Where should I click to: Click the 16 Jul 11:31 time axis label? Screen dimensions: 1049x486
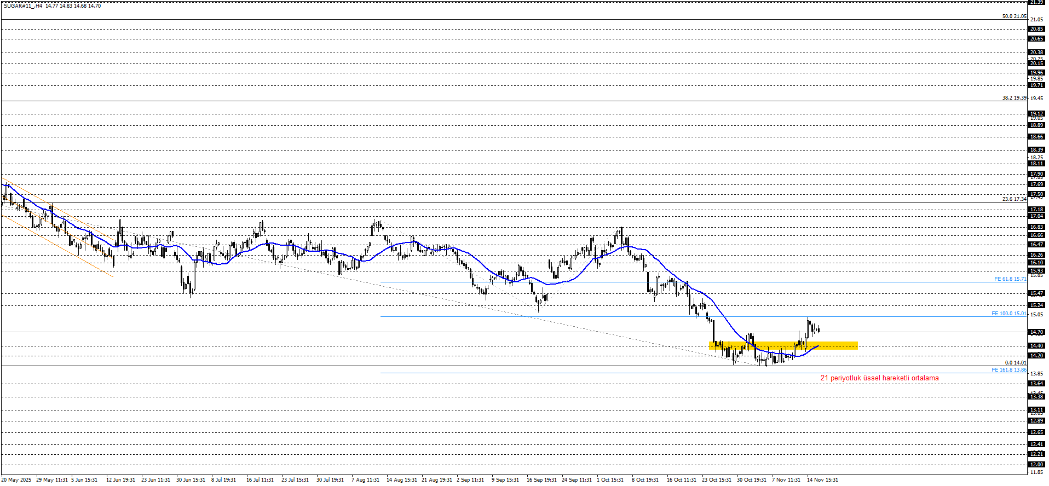point(260,480)
